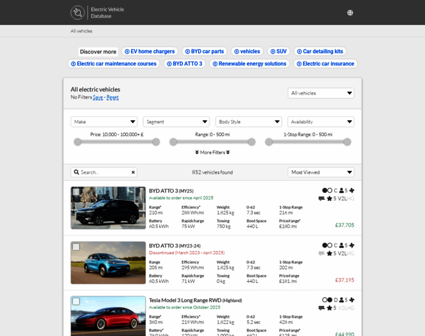The height and width of the screenshot is (336, 425).
Task: Focus the Search vehicles input field
Action: click(104, 172)
